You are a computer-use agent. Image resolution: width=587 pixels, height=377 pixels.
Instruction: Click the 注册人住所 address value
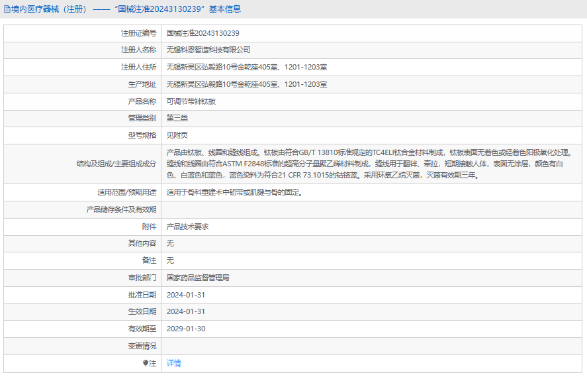(x=247, y=67)
